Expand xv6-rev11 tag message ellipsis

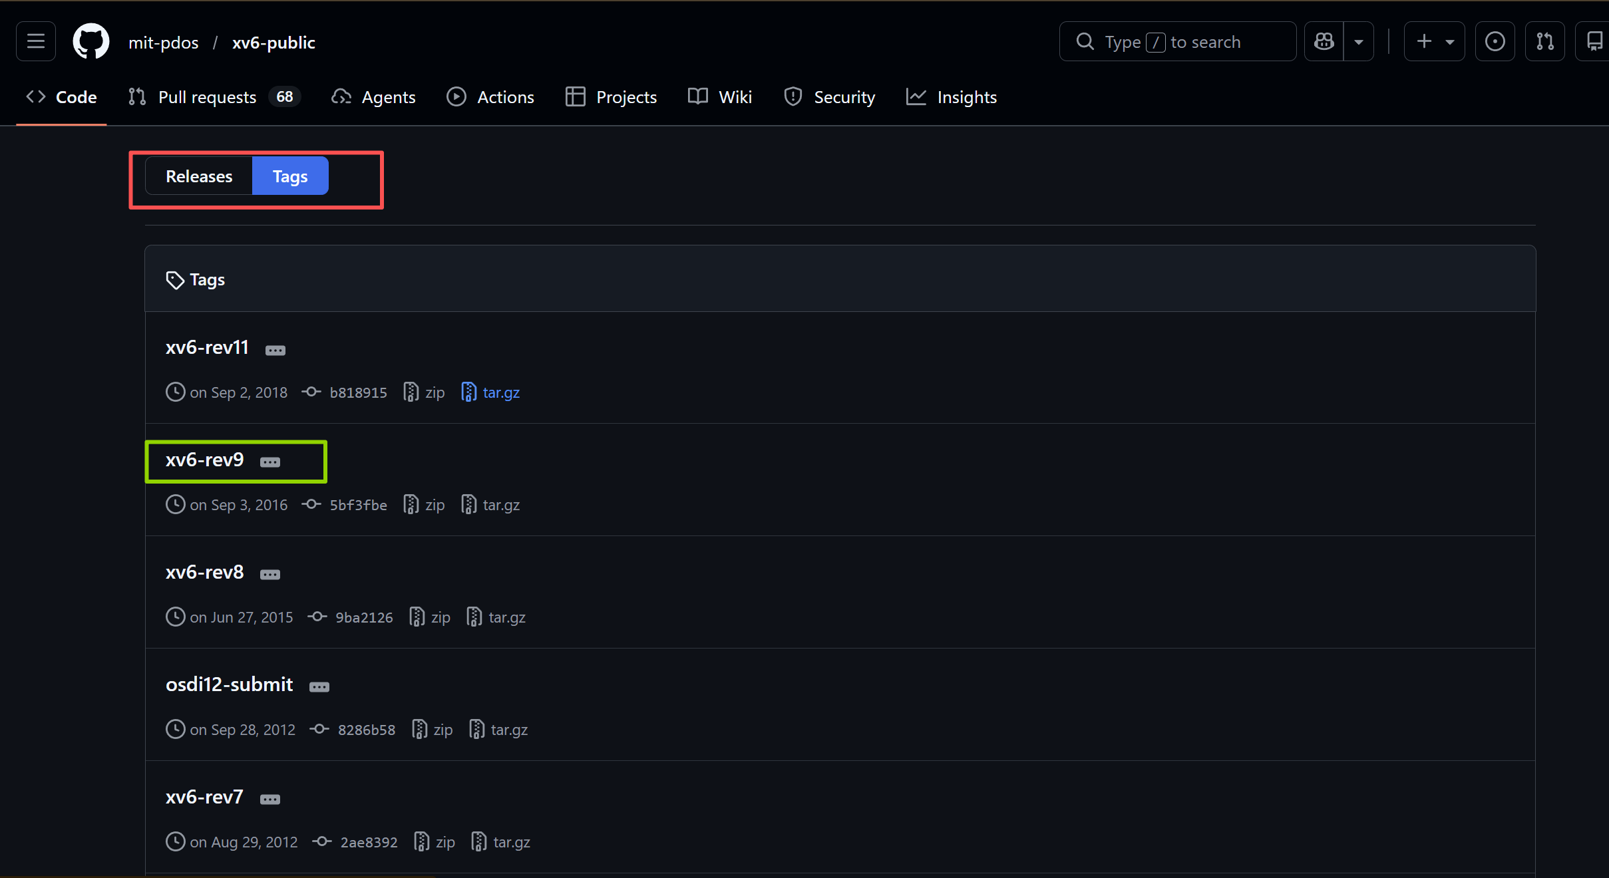tap(275, 350)
